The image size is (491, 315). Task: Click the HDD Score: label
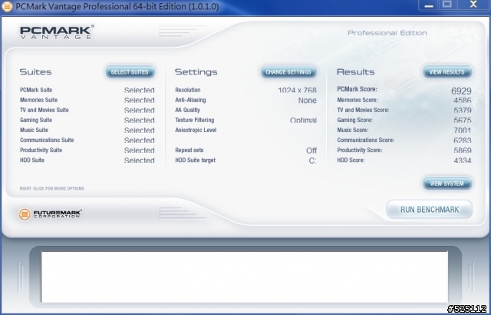click(x=351, y=160)
